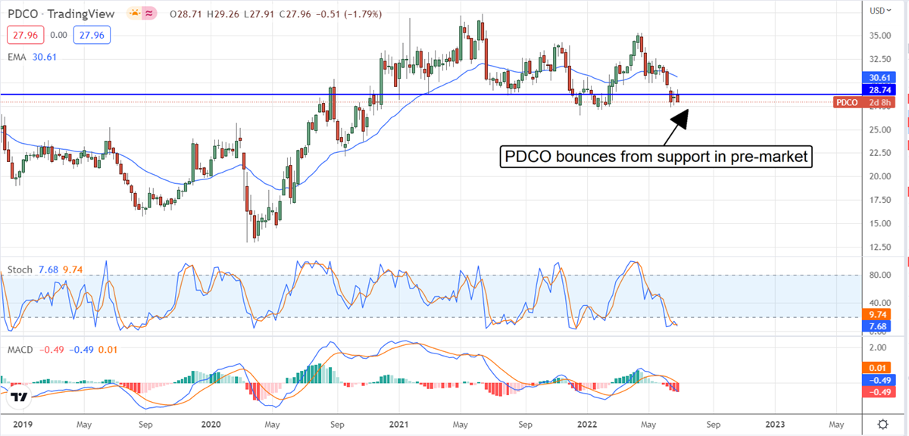Click the 2023 label on time axis
This screenshot has width=909, height=436.
click(775, 425)
